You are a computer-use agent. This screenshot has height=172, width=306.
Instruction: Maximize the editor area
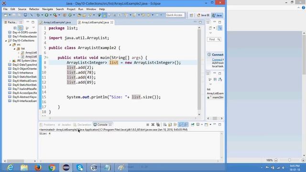[200, 22]
